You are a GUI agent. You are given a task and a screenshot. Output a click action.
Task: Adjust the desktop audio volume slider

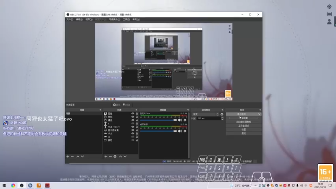(158, 131)
